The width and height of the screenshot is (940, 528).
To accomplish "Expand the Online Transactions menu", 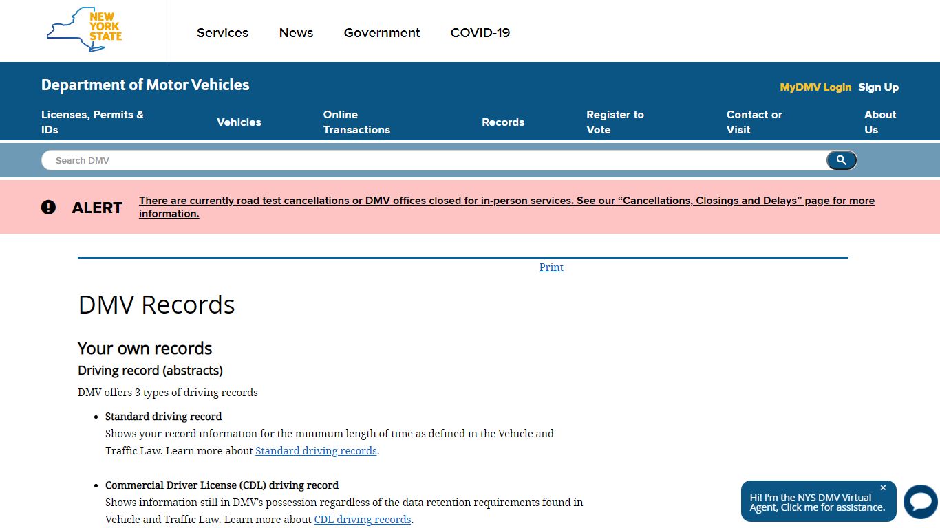I will click(356, 122).
